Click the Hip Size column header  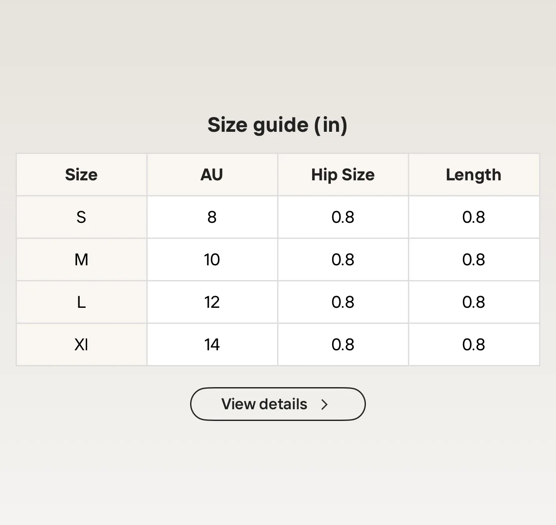343,175
